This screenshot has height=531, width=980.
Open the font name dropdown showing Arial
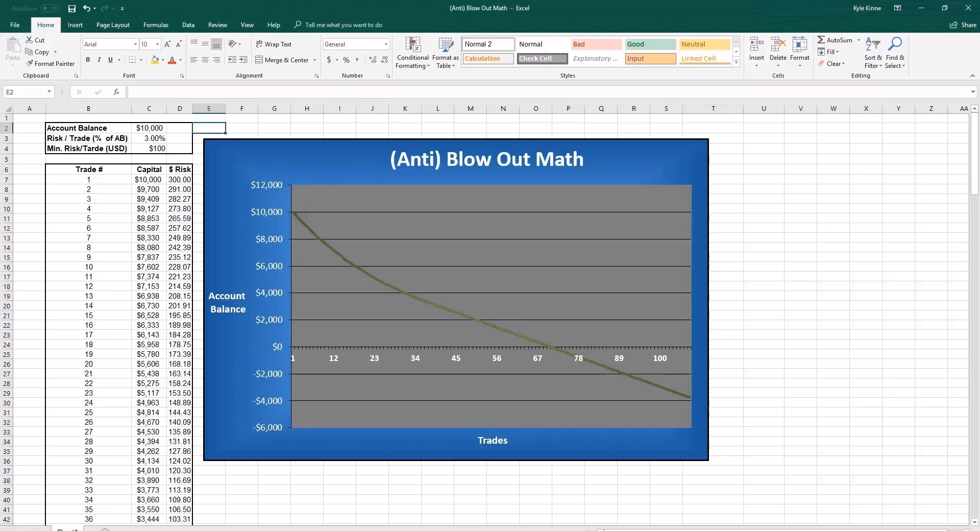pyautogui.click(x=135, y=44)
